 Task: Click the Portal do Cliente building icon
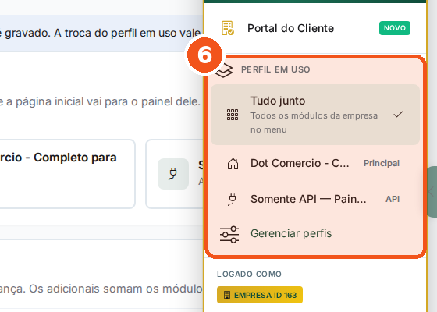pos(228,28)
